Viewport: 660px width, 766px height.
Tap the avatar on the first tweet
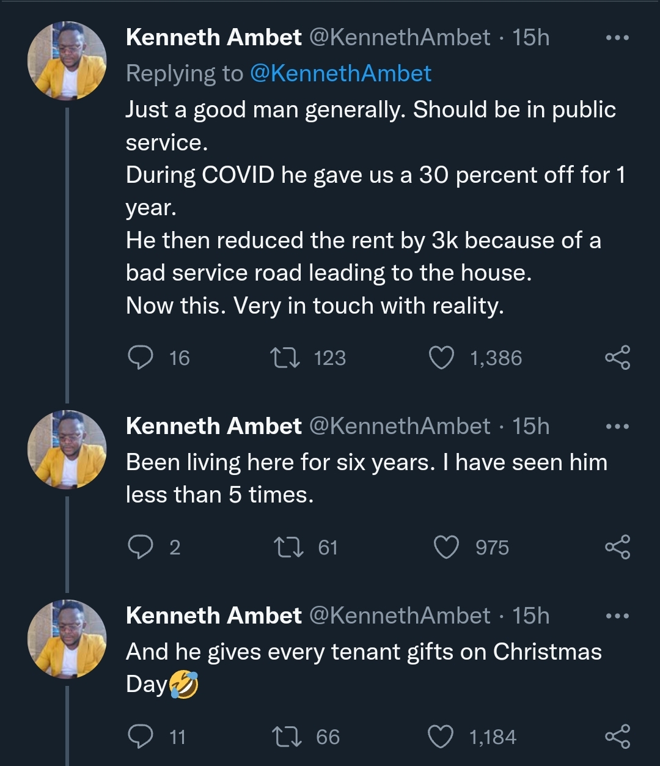click(67, 61)
